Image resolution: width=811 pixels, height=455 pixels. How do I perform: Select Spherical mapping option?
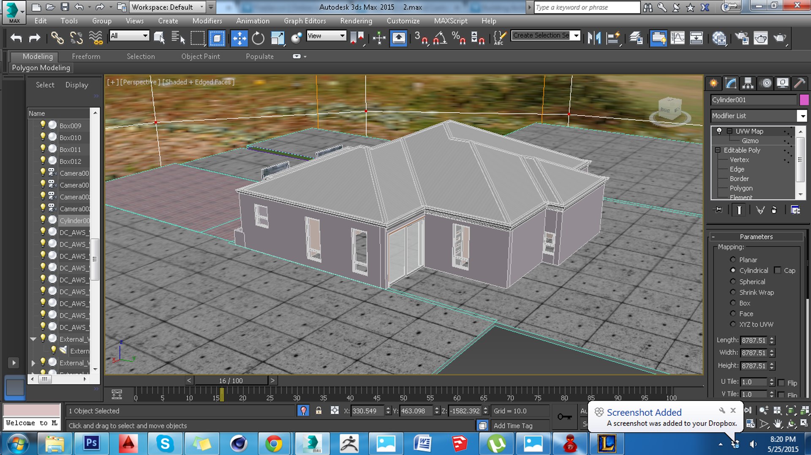(733, 281)
